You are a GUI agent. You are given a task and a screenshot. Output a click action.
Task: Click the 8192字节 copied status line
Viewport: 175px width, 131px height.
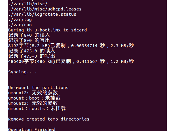[x=71, y=46]
